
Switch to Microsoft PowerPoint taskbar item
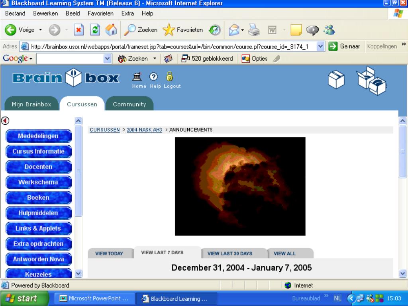[95, 298]
